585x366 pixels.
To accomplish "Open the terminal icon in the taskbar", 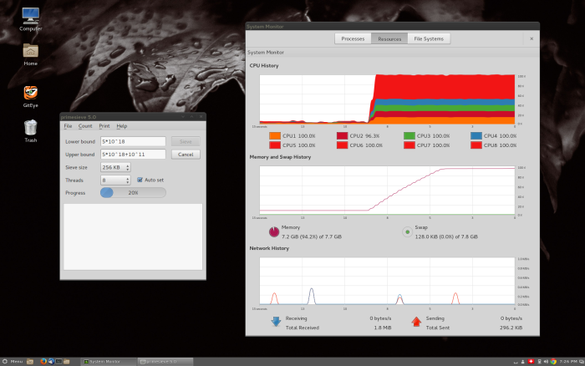I will (58, 362).
